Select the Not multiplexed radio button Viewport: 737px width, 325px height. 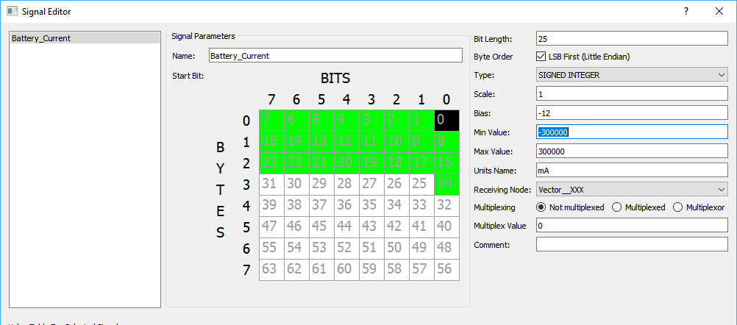542,207
